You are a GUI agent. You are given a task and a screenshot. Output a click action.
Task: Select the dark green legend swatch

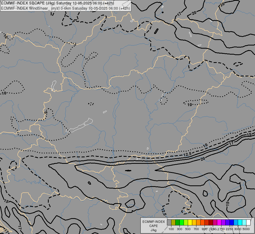(x=177, y=222)
